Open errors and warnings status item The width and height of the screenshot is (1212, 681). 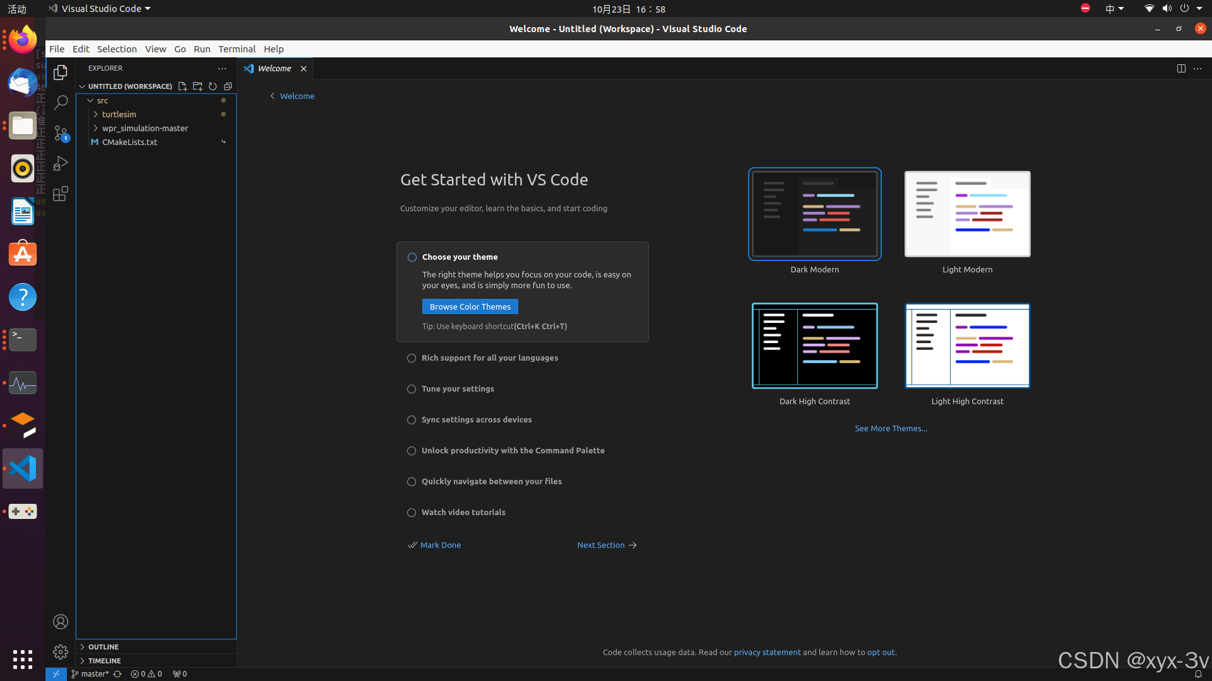click(146, 674)
